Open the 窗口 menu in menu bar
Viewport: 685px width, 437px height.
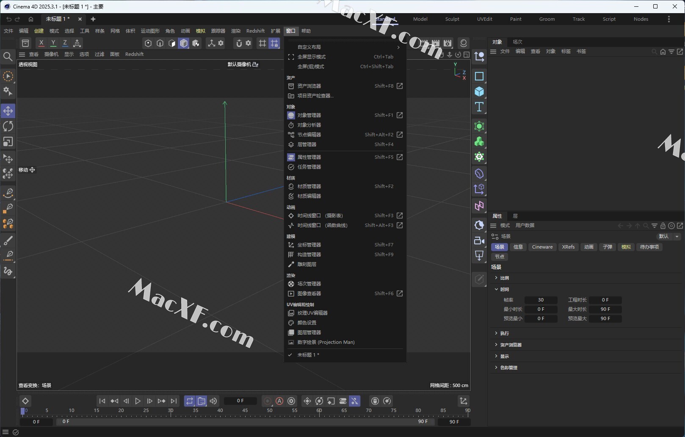click(x=291, y=31)
